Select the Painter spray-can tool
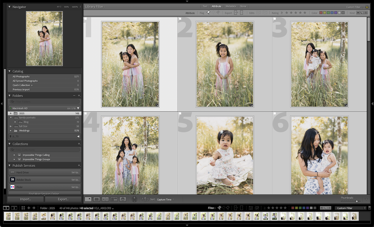374x227 pixels. pyautogui.click(x=135, y=199)
